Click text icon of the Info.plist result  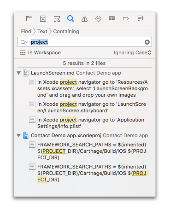(x=32, y=120)
